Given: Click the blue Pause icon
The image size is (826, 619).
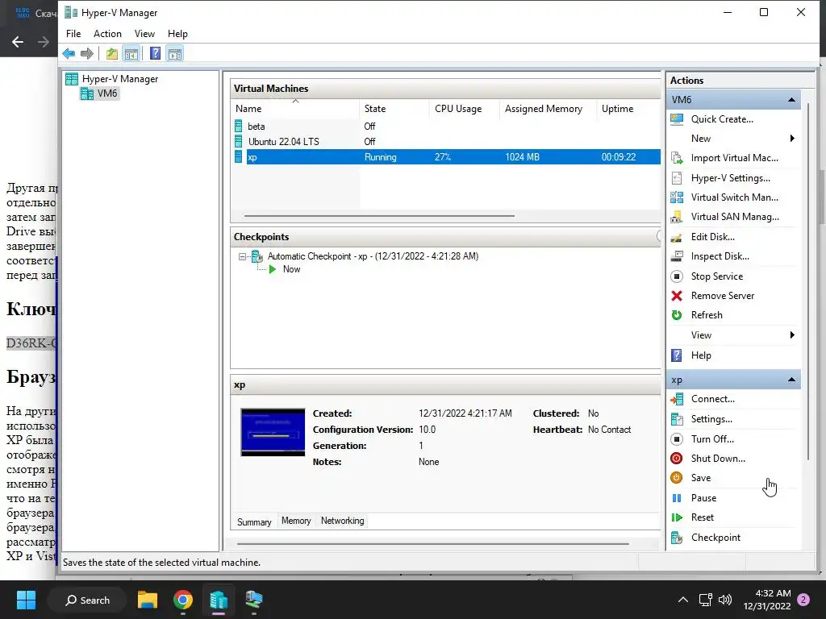Looking at the screenshot, I should pos(677,498).
